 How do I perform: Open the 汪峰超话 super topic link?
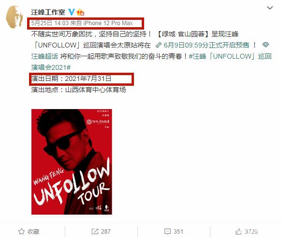[44, 56]
